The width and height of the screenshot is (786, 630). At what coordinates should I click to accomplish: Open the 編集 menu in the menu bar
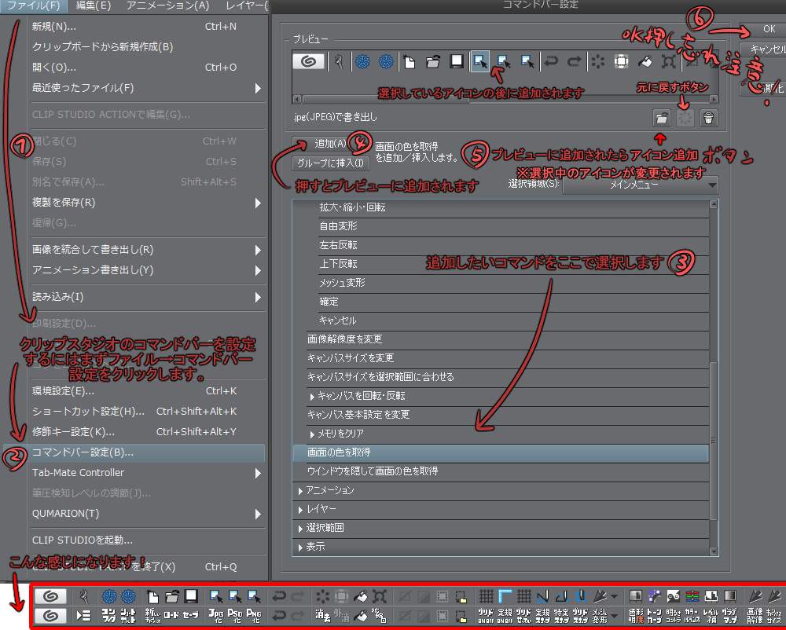[x=94, y=6]
